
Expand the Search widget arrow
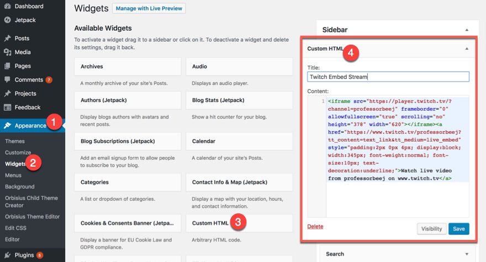click(467, 254)
